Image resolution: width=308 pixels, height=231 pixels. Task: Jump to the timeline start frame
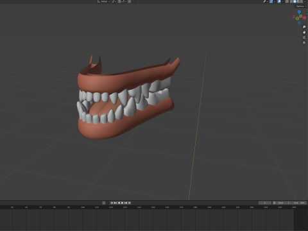pos(112,203)
